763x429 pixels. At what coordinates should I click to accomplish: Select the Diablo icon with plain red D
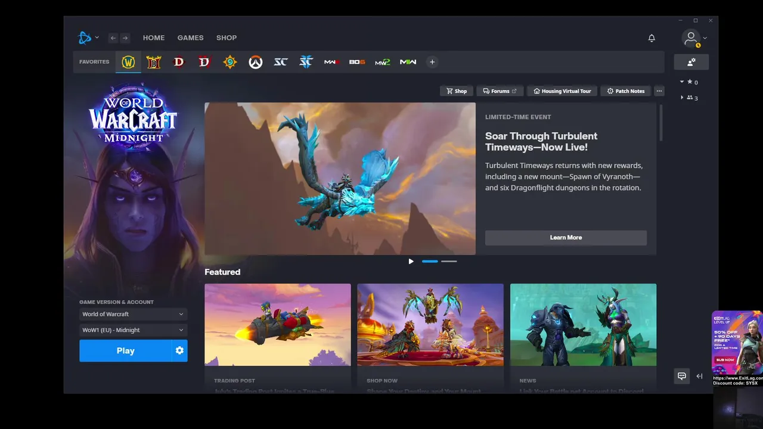point(179,62)
